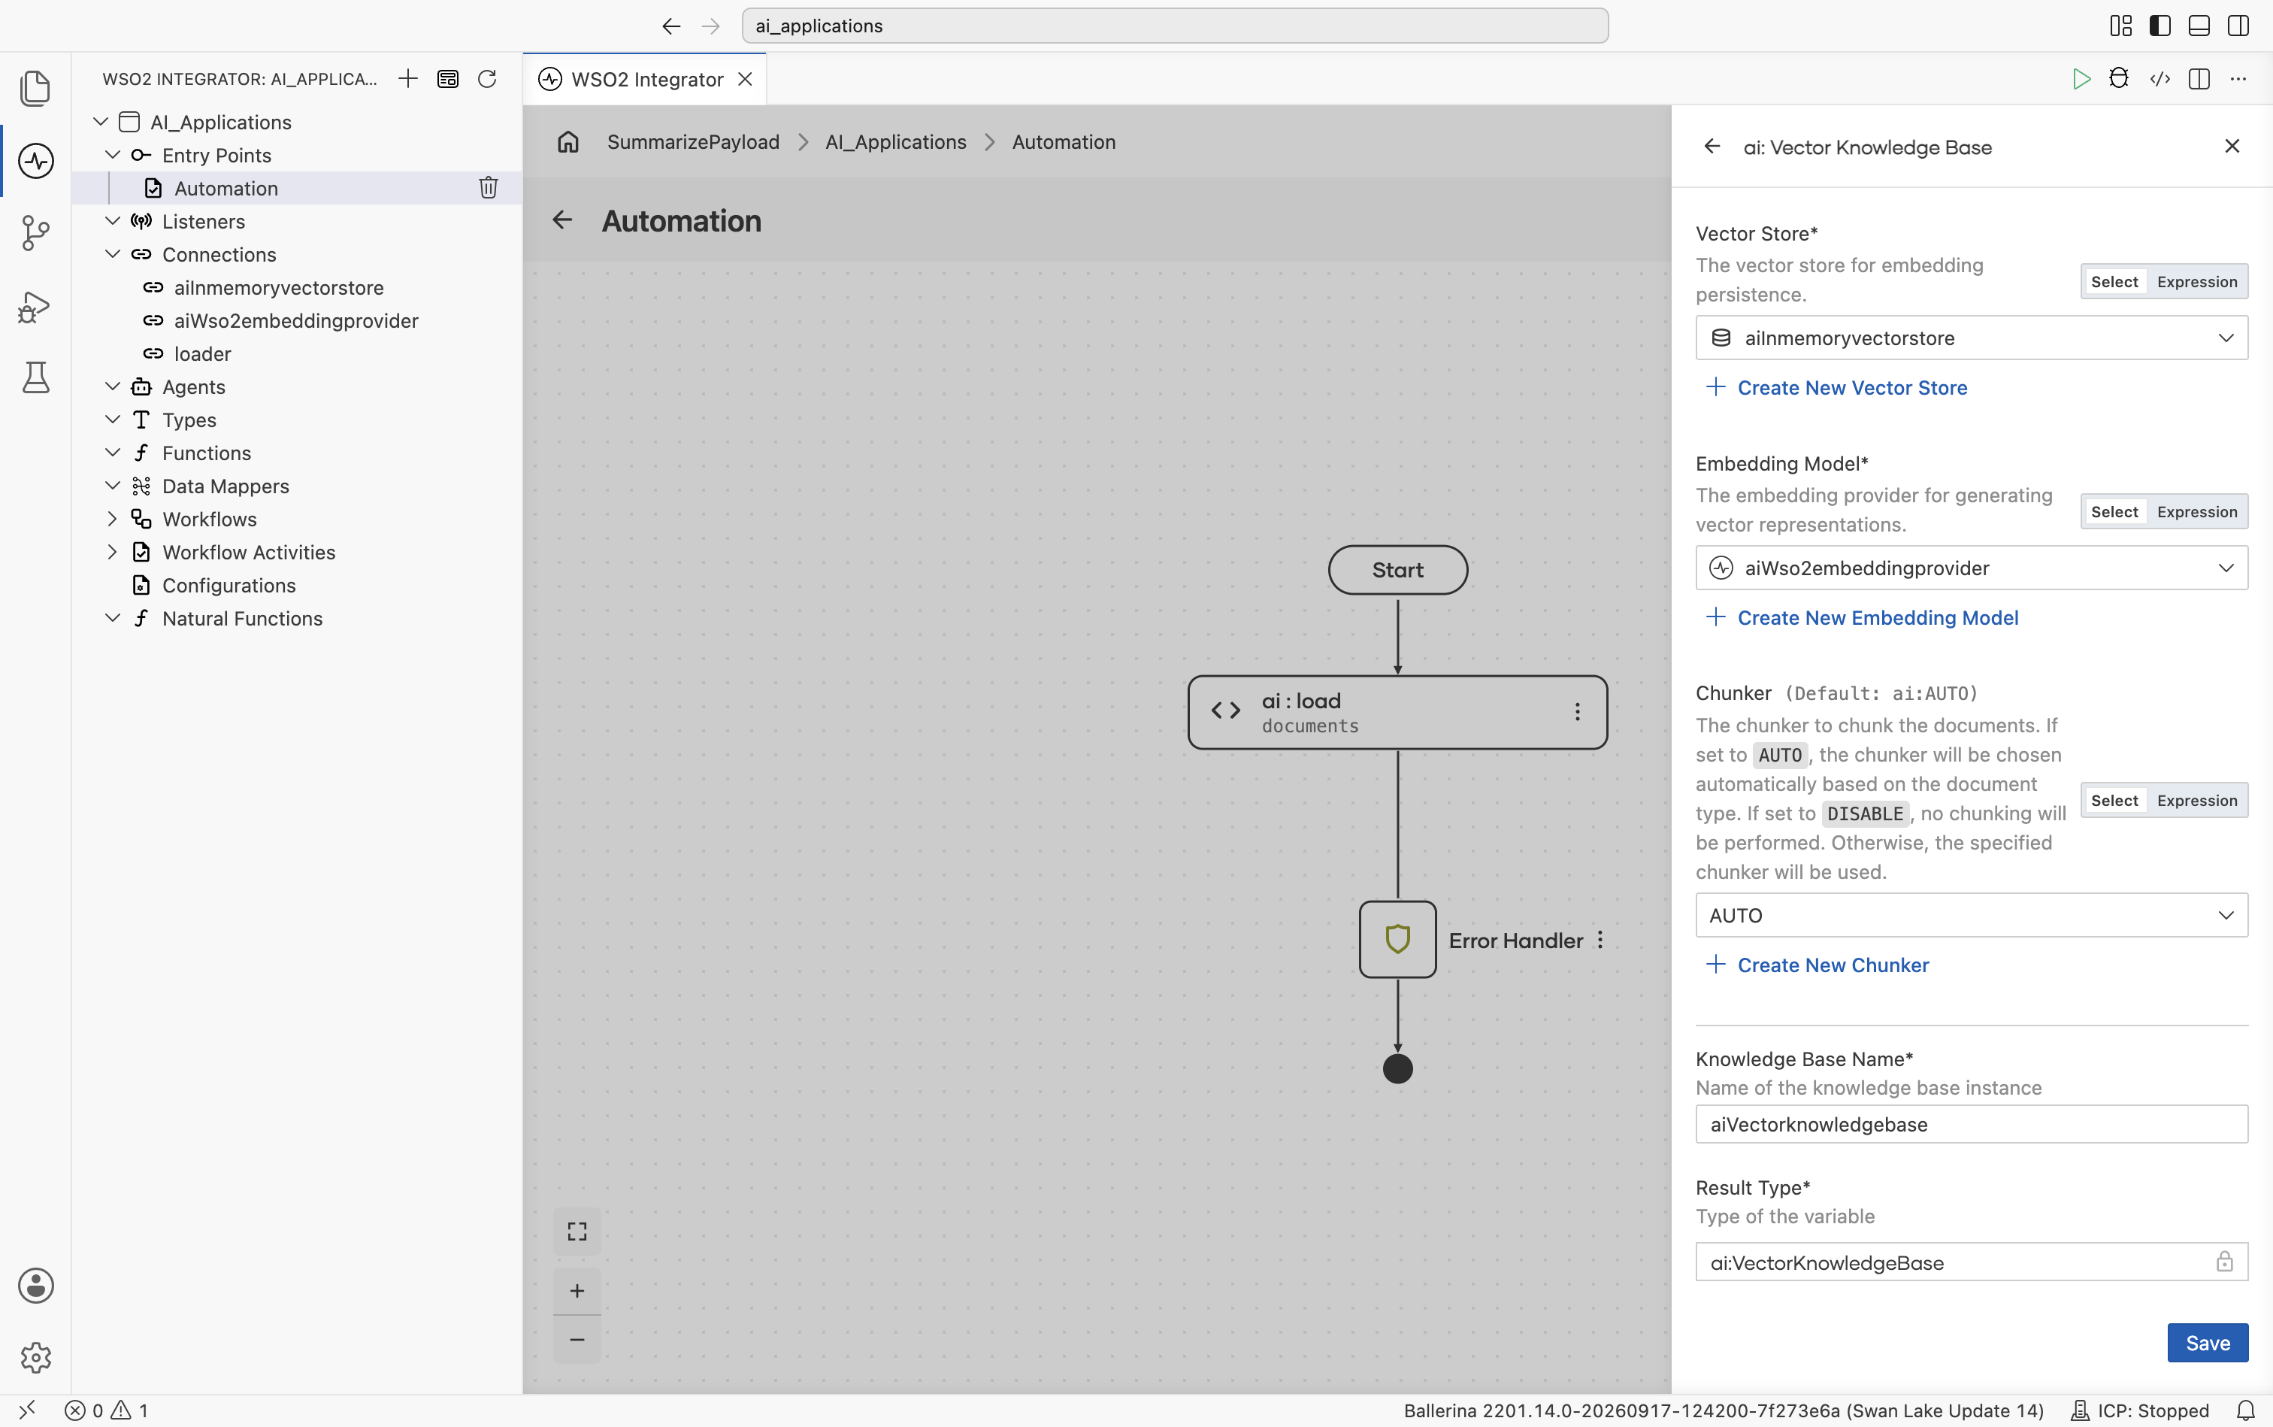Expand the Workflow Activities tree node
2273x1427 pixels.
[x=112, y=551]
